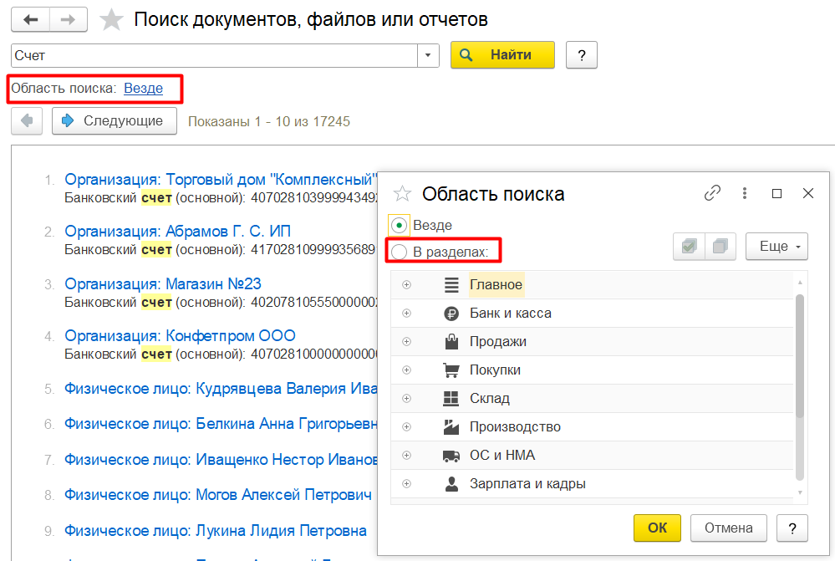Select the "В разделах" radio option
The height and width of the screenshot is (561, 835).
[x=400, y=252]
